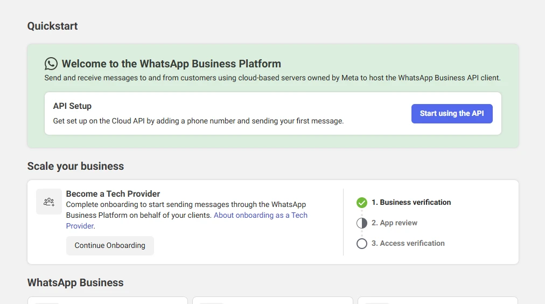Select step 1. Business verification
The image size is (545, 304).
411,203
